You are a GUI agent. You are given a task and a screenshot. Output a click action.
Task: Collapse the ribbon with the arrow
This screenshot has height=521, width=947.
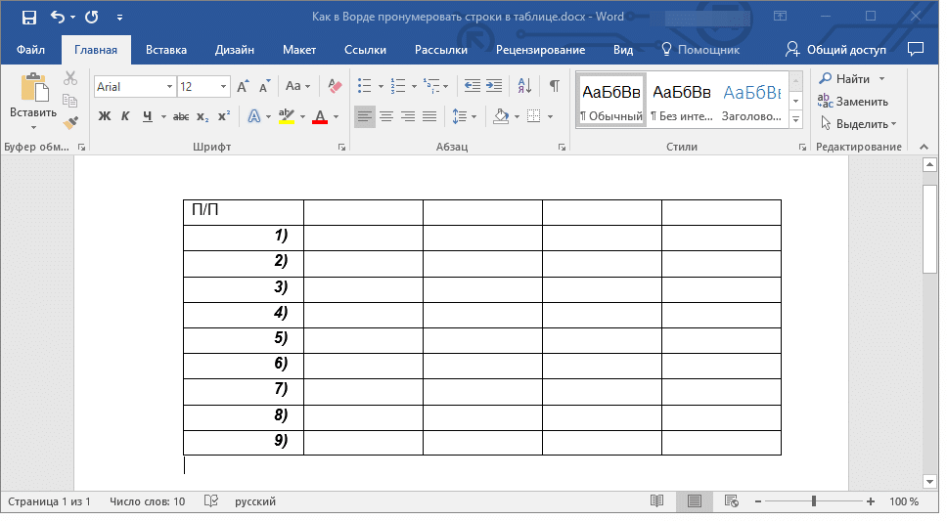coord(924,147)
